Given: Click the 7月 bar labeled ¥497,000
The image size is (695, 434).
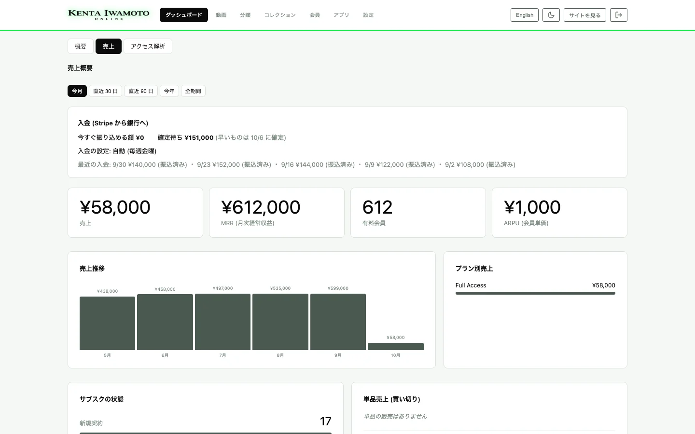Looking at the screenshot, I should (x=222, y=322).
